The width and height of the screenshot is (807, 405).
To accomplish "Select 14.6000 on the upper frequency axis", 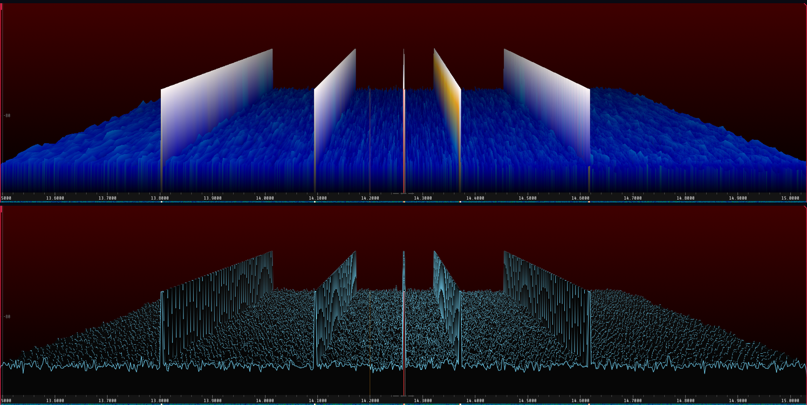I will tap(581, 198).
